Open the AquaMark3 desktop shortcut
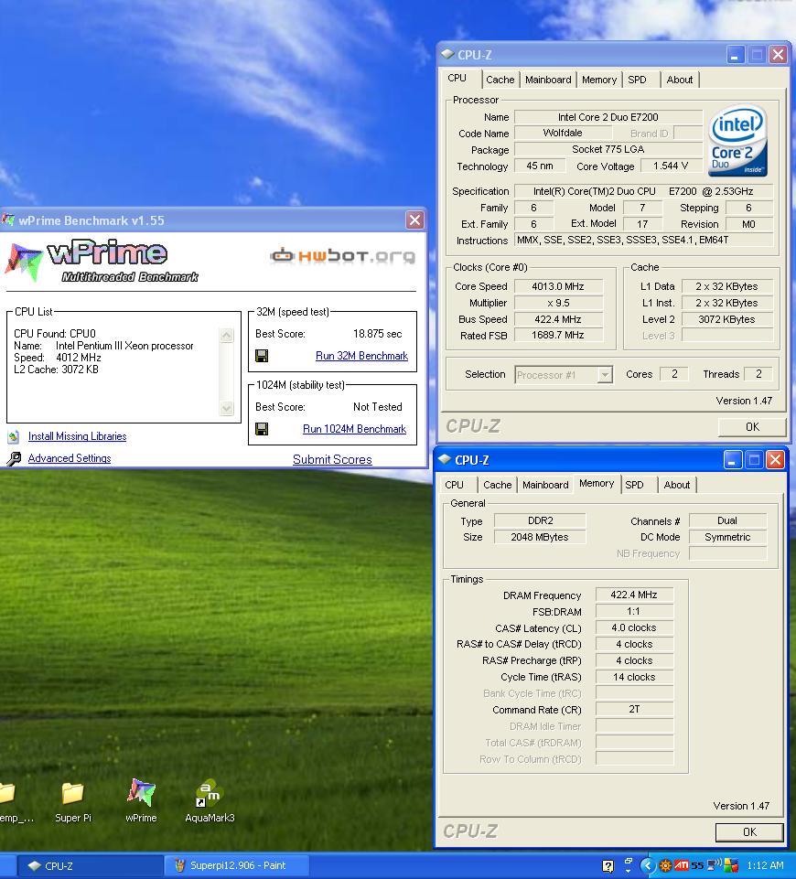796x879 pixels. 210,800
